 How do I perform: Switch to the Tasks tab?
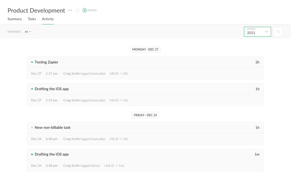pyautogui.click(x=32, y=19)
